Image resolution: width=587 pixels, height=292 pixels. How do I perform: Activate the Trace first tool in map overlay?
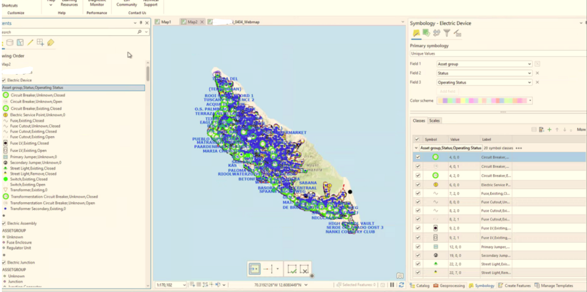coord(255,269)
